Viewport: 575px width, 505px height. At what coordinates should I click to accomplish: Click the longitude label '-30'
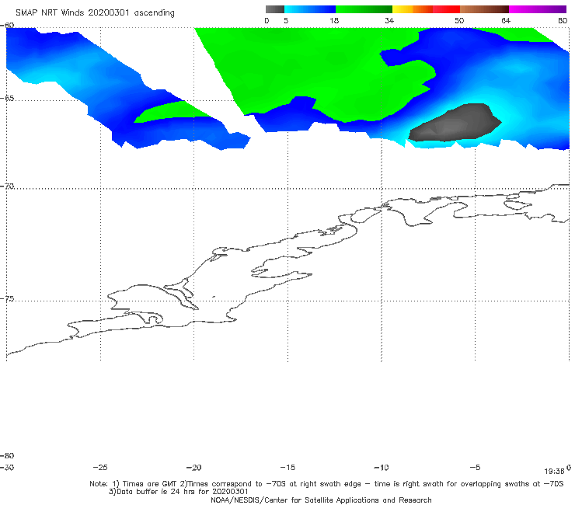[7, 467]
